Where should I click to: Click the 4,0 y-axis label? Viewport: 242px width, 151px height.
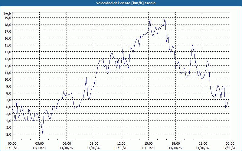[9, 120]
